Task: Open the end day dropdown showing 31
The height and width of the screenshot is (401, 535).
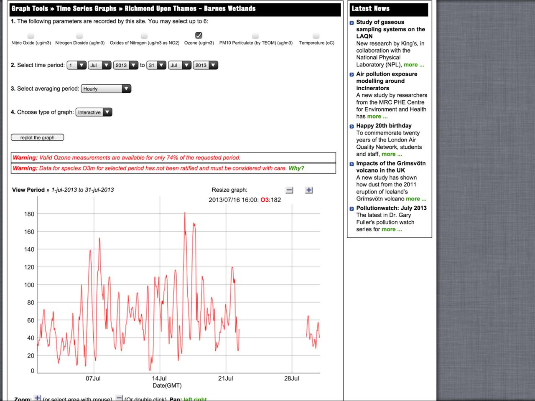Action: (157, 65)
